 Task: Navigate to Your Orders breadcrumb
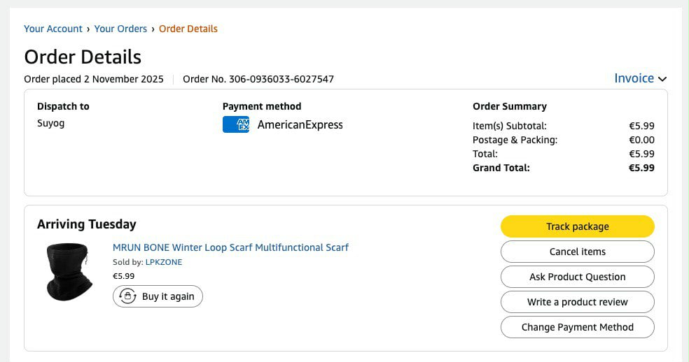point(120,29)
